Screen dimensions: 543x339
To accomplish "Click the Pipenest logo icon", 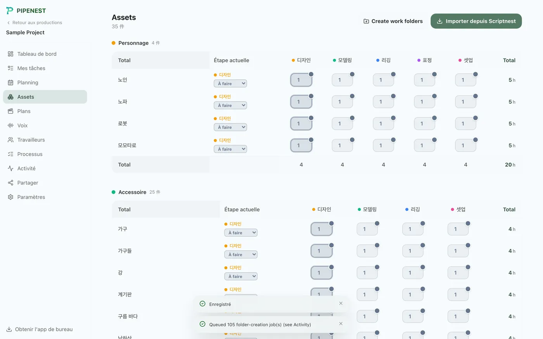I will click(10, 10).
